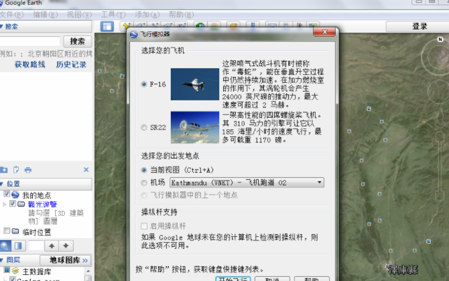449x281 pixels.
Task: Click the 历史记录 history link
Action: (x=71, y=65)
